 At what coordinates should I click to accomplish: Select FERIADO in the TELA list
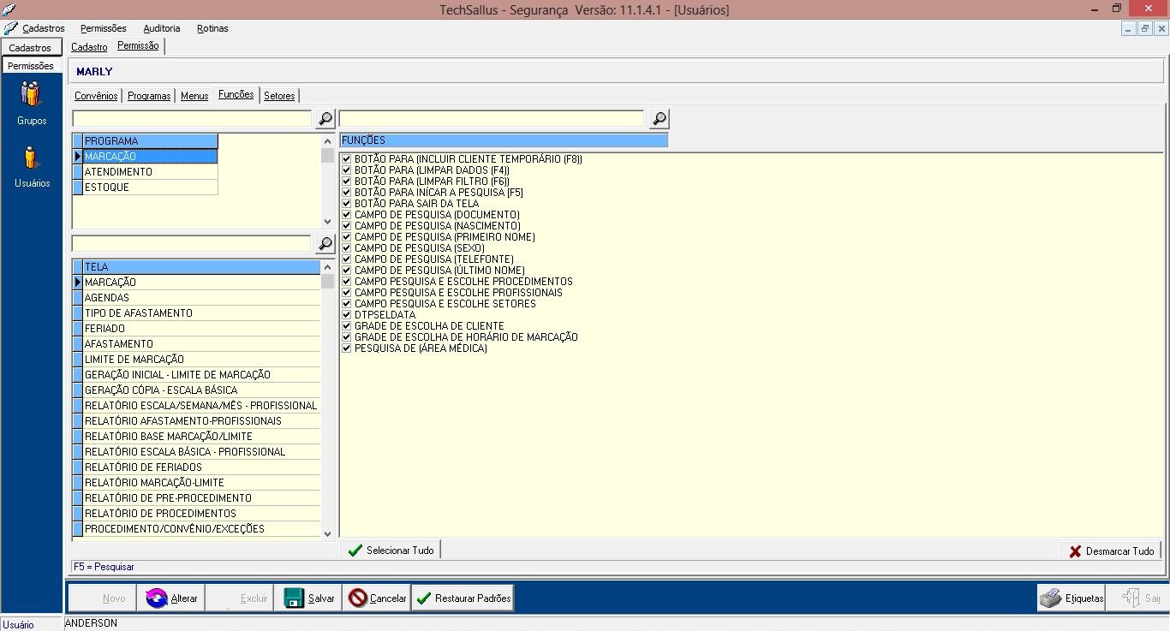point(201,329)
